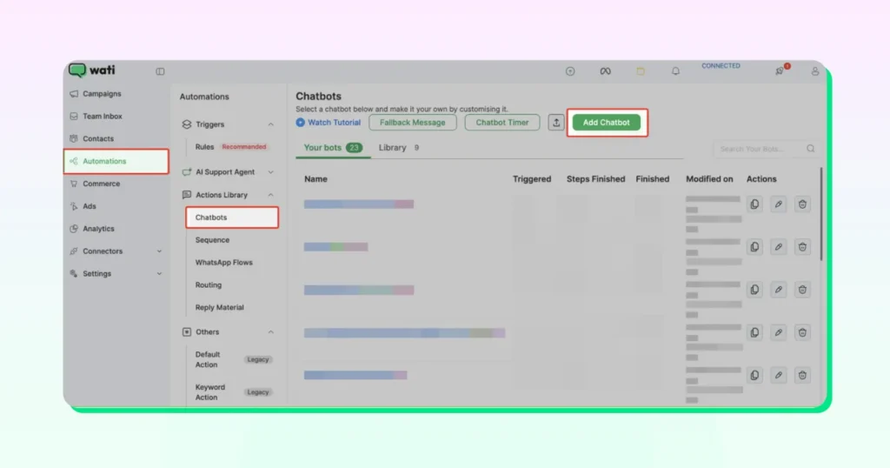This screenshot has height=468, width=890.
Task: Delete the first chatbot with trash icon
Action: pos(802,204)
